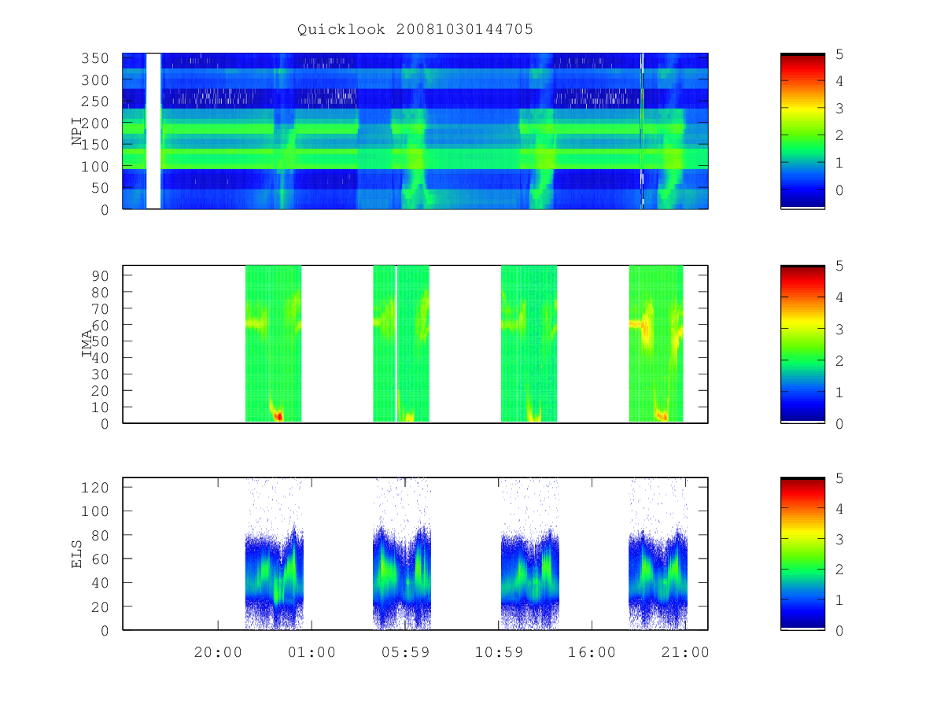Click the 3 label on IMA color bar
944x708 pixels.
(839, 329)
